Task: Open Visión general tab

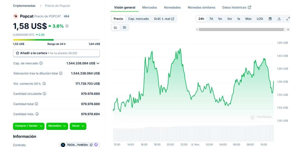Action: point(124,7)
